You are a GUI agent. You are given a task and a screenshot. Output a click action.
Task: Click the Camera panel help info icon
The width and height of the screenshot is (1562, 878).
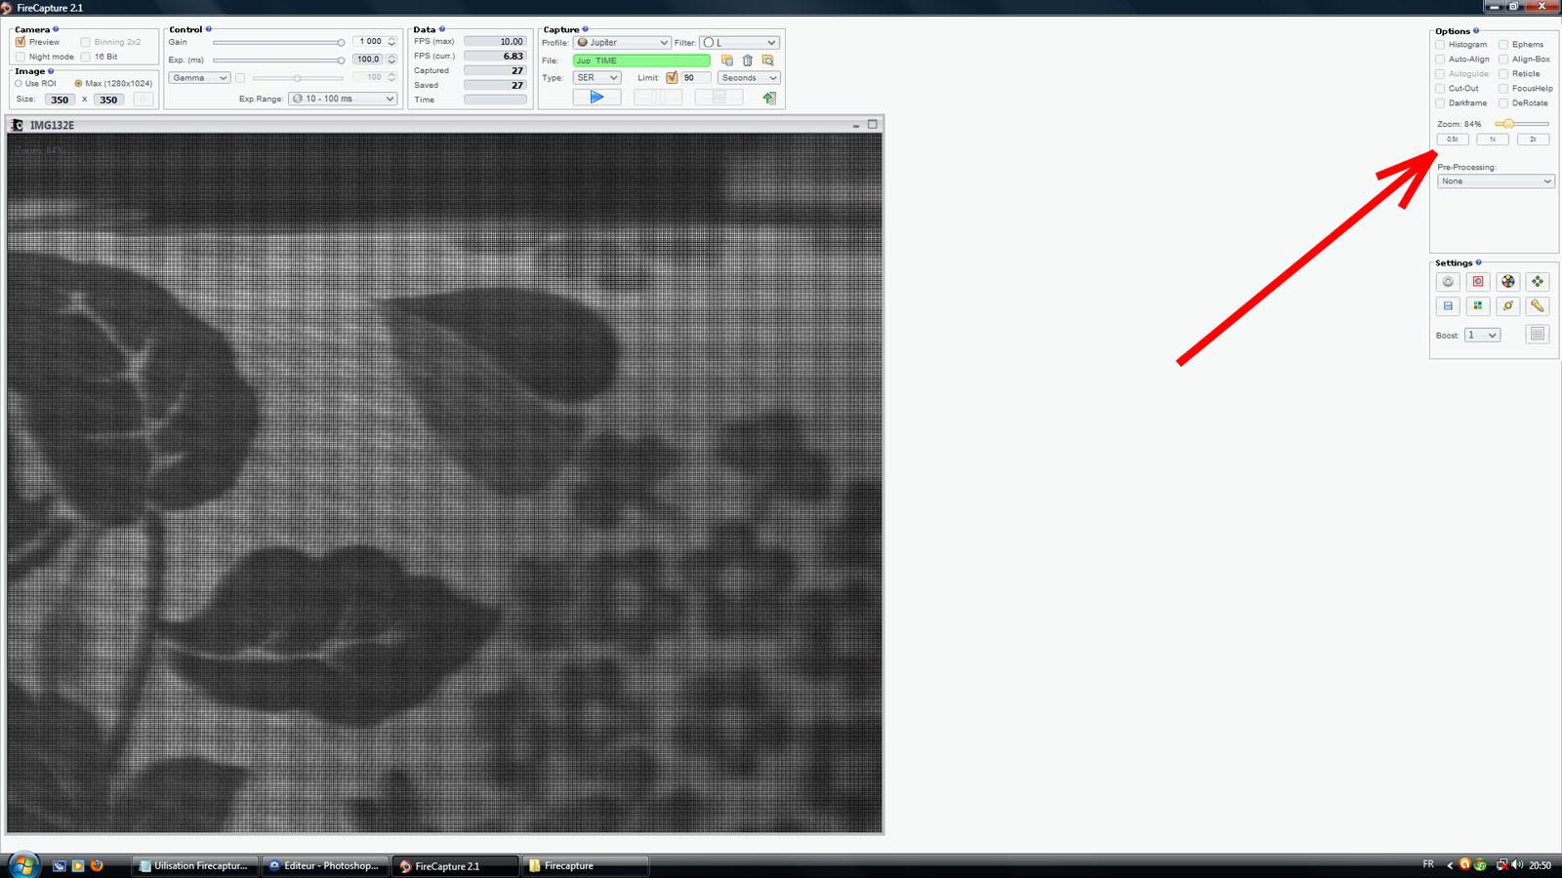(x=56, y=29)
